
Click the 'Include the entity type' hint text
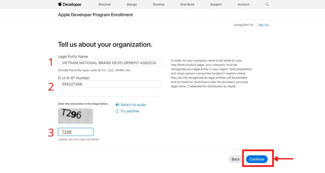coord(94,70)
